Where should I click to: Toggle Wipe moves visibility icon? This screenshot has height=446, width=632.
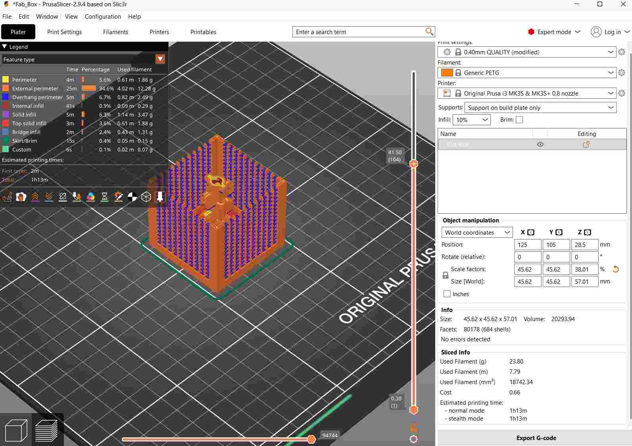click(x=21, y=197)
